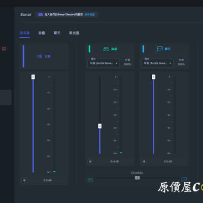Click the Chat channel speech bubble icon
Image resolution: width=203 pixels, height=203 pixels.
pos(160,49)
